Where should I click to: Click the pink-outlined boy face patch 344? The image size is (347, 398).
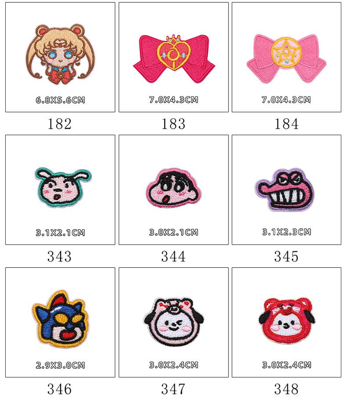click(x=174, y=188)
